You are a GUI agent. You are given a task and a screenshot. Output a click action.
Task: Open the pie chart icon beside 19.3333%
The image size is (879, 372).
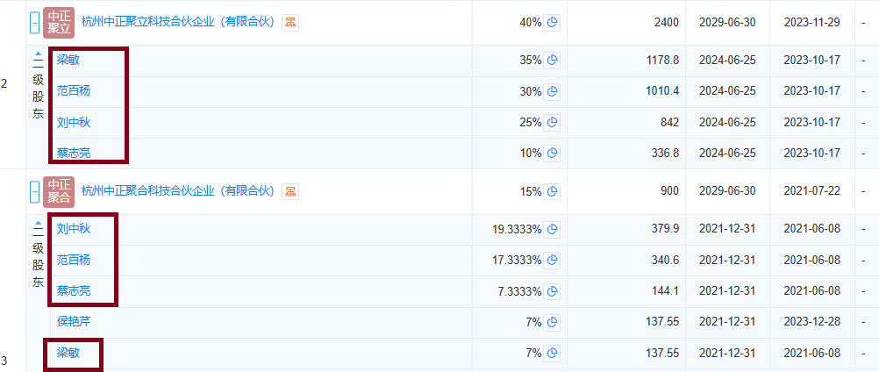pyautogui.click(x=552, y=230)
